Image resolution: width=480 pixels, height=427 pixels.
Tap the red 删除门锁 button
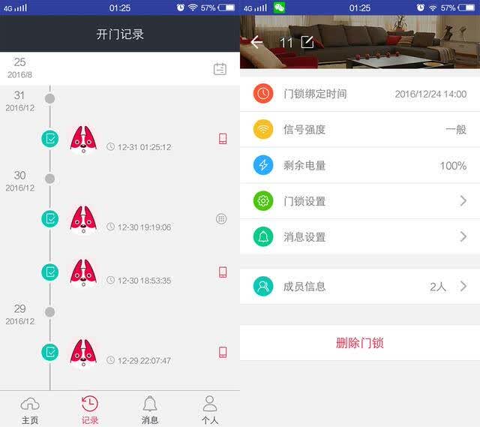360,343
